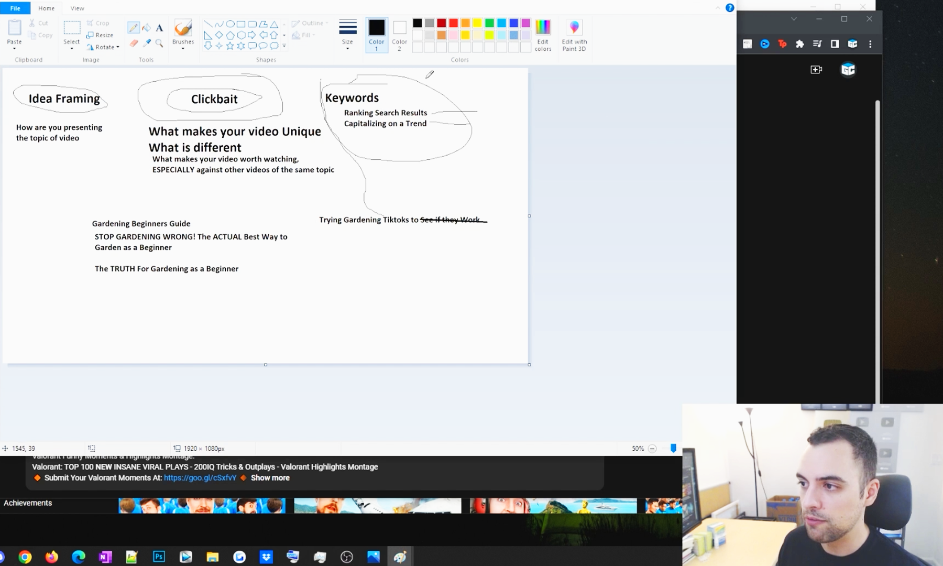Switch to the View ribbon tab
This screenshot has height=566, width=943.
click(77, 8)
